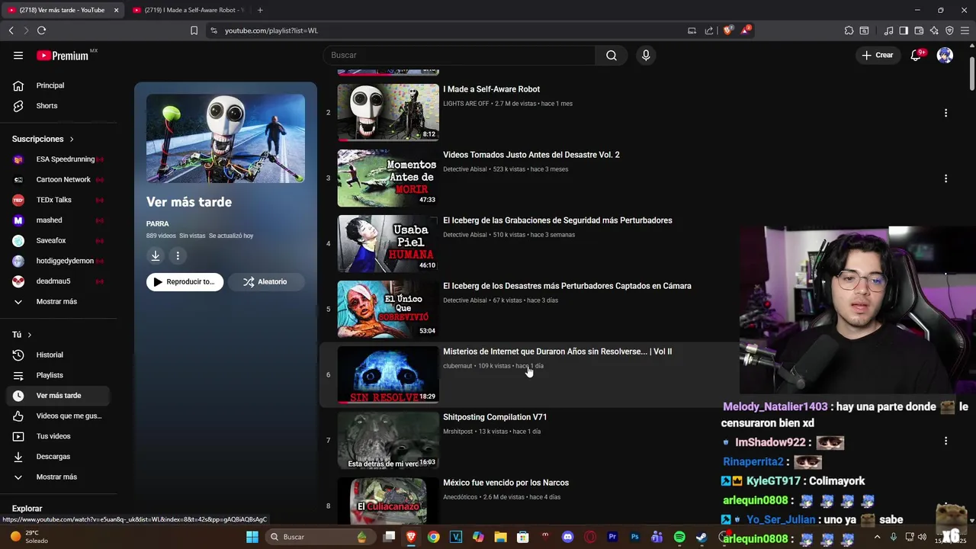Select Ver más tarde in sidebar
Viewport: 976px width, 549px height.
tap(58, 396)
